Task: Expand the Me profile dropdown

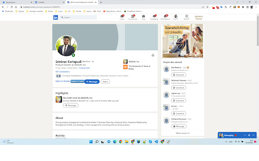Action: coord(176,17)
